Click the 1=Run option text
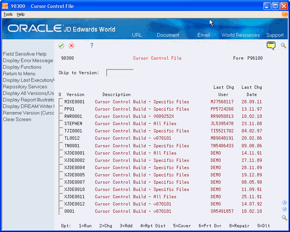 85,226
